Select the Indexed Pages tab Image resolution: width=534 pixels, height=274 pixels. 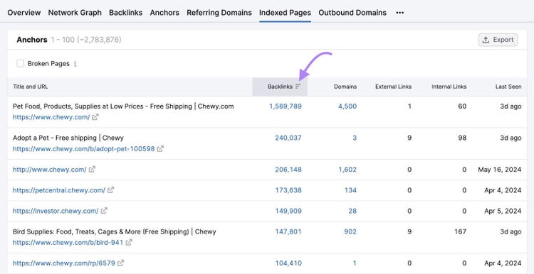pyautogui.click(x=285, y=13)
